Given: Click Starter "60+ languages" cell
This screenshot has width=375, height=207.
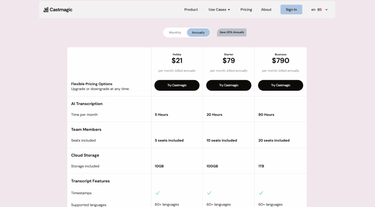Looking at the screenshot, I should coord(219,204).
